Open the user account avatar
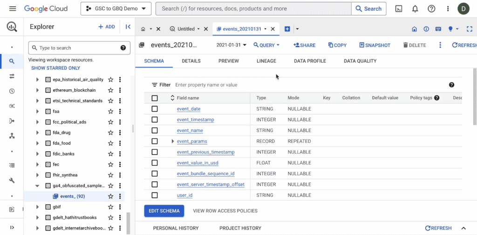The width and height of the screenshot is (477, 235). click(x=463, y=8)
